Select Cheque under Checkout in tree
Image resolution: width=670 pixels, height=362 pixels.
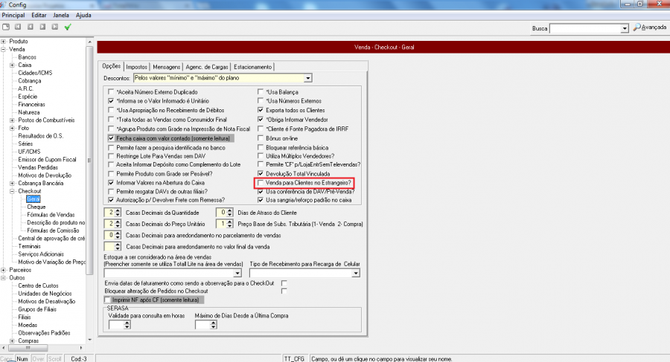click(x=36, y=207)
